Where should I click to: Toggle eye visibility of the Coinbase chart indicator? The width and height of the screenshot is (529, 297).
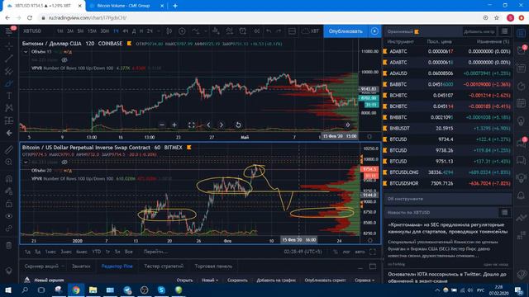tap(64, 60)
